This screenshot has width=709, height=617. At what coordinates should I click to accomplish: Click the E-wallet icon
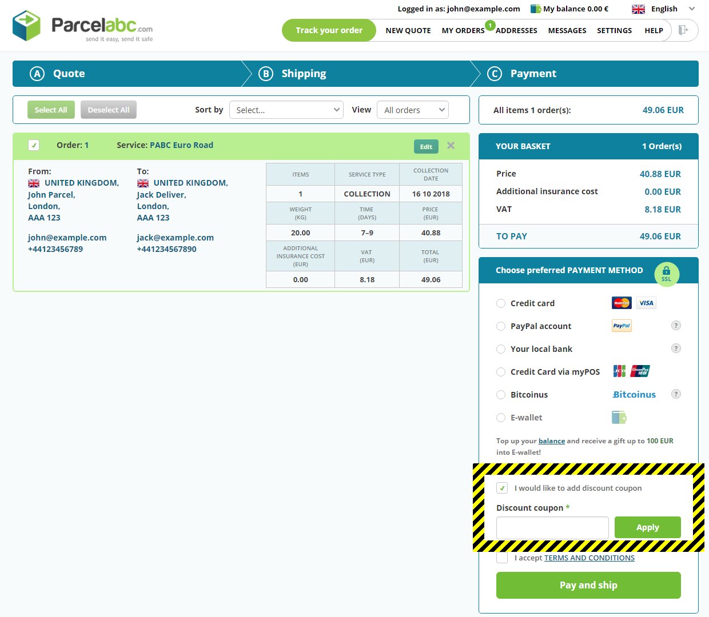pos(619,418)
